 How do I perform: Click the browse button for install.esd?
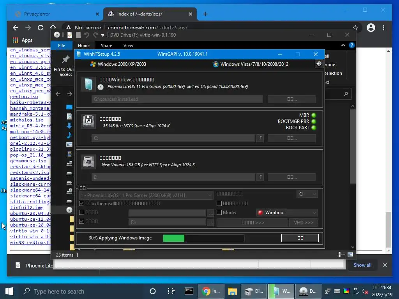(291, 99)
